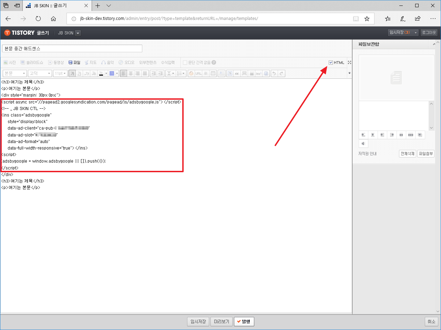The image size is (441, 330).
Task: Insert a special character
Action: coord(206,73)
